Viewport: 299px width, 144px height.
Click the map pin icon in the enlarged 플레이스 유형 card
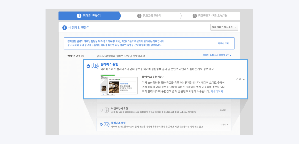point(95,66)
